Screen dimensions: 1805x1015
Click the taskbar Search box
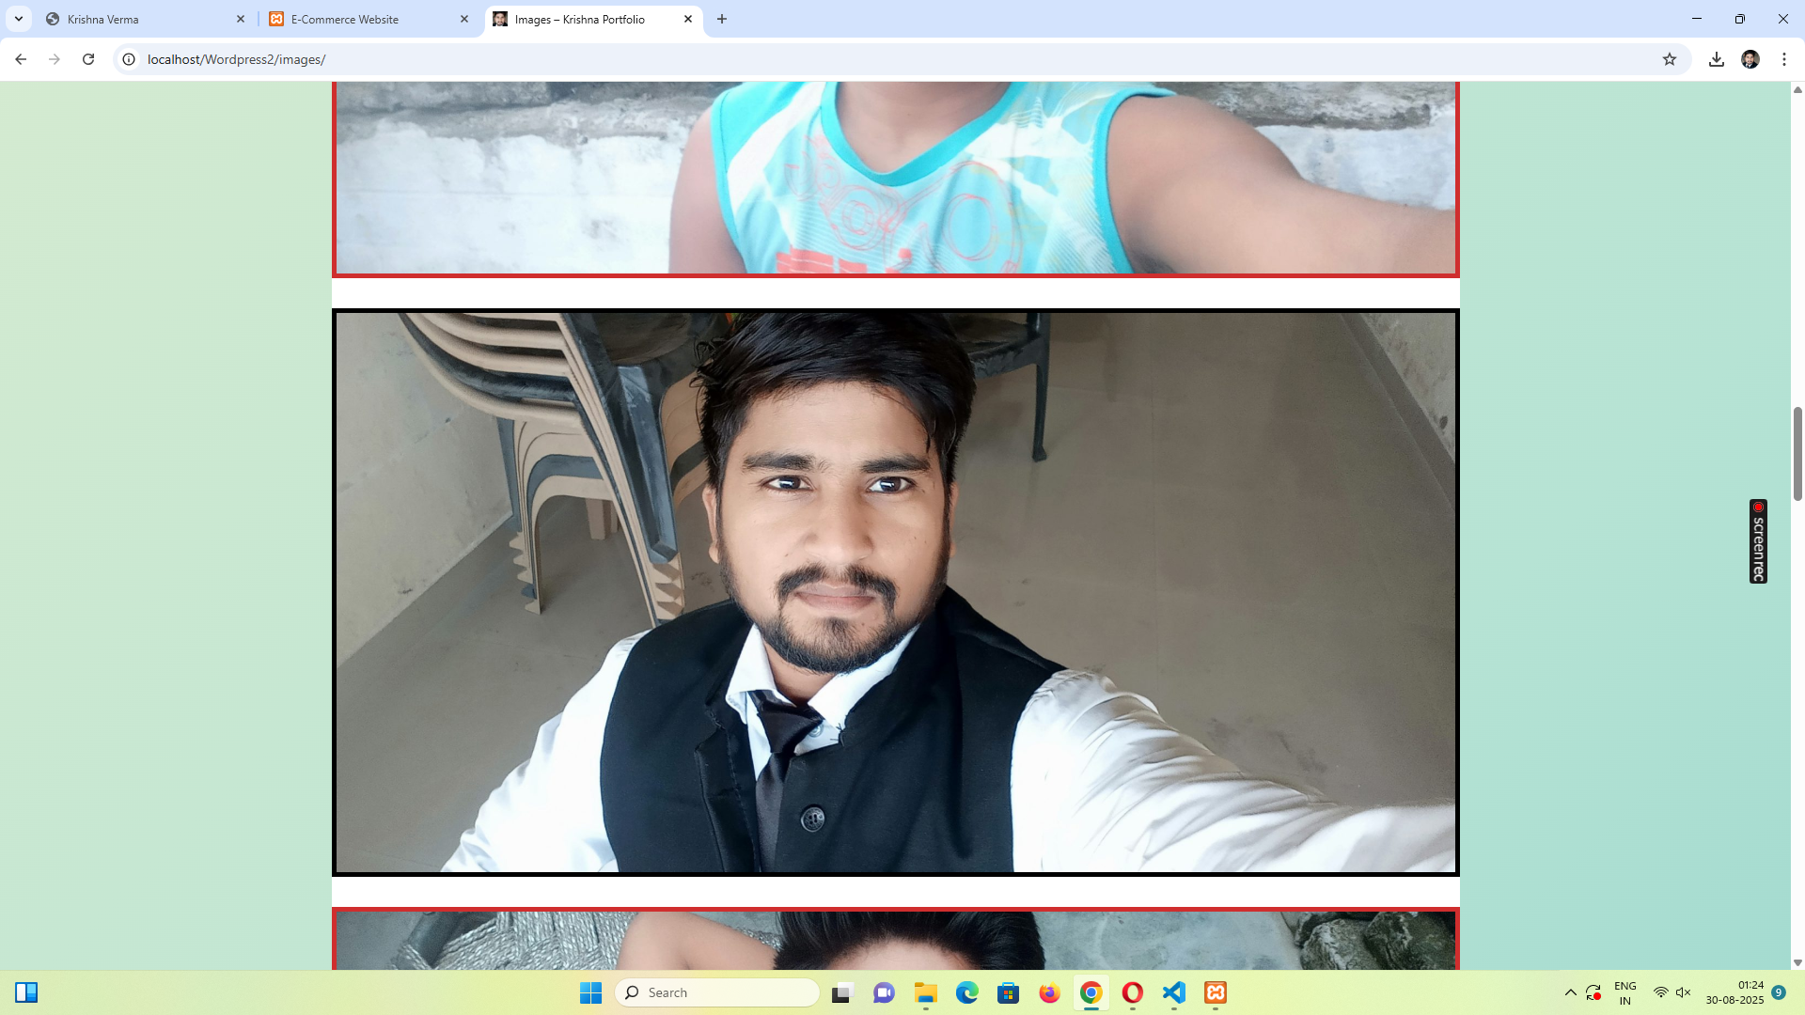(717, 992)
